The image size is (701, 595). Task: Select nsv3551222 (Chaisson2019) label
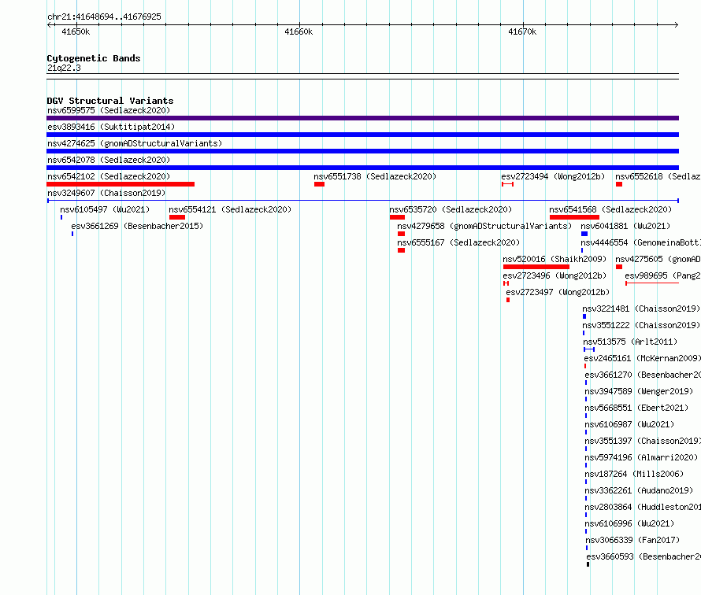tap(641, 325)
